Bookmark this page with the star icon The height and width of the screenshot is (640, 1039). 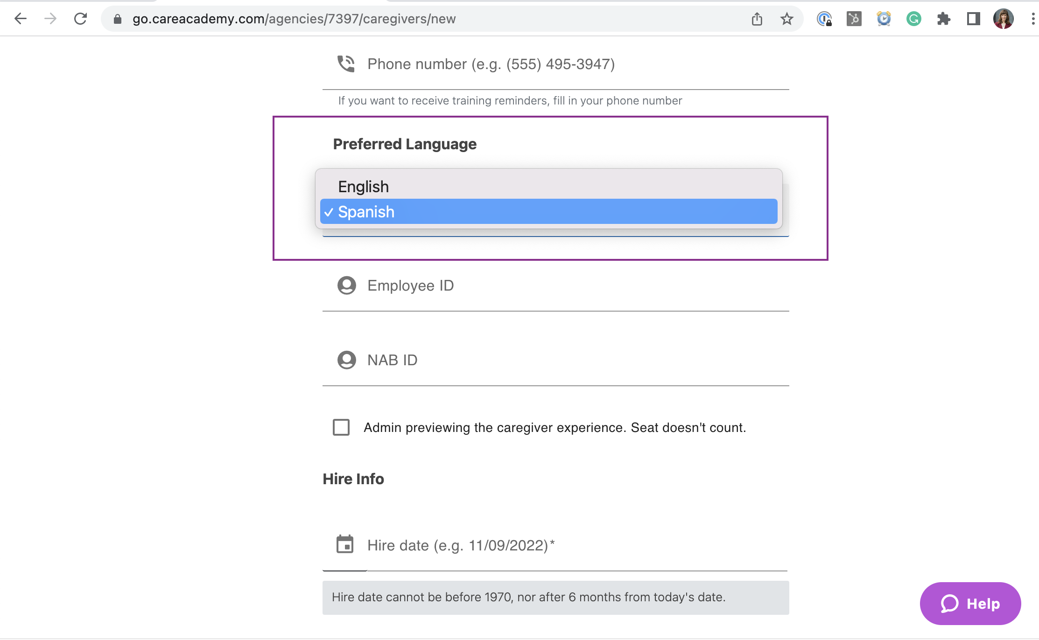(787, 19)
